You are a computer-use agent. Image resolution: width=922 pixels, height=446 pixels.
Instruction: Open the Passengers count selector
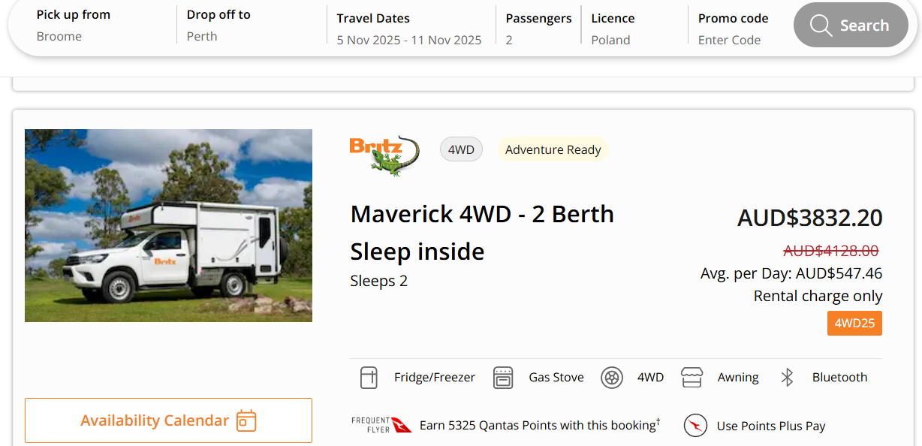538,29
